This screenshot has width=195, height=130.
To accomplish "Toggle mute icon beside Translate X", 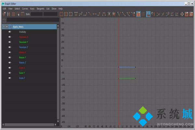I will click(x=10, y=37).
